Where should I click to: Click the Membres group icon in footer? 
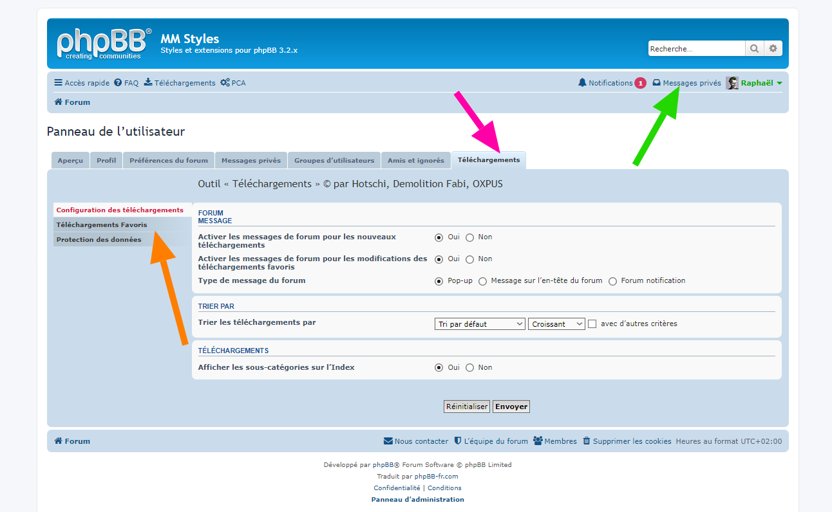(x=538, y=441)
